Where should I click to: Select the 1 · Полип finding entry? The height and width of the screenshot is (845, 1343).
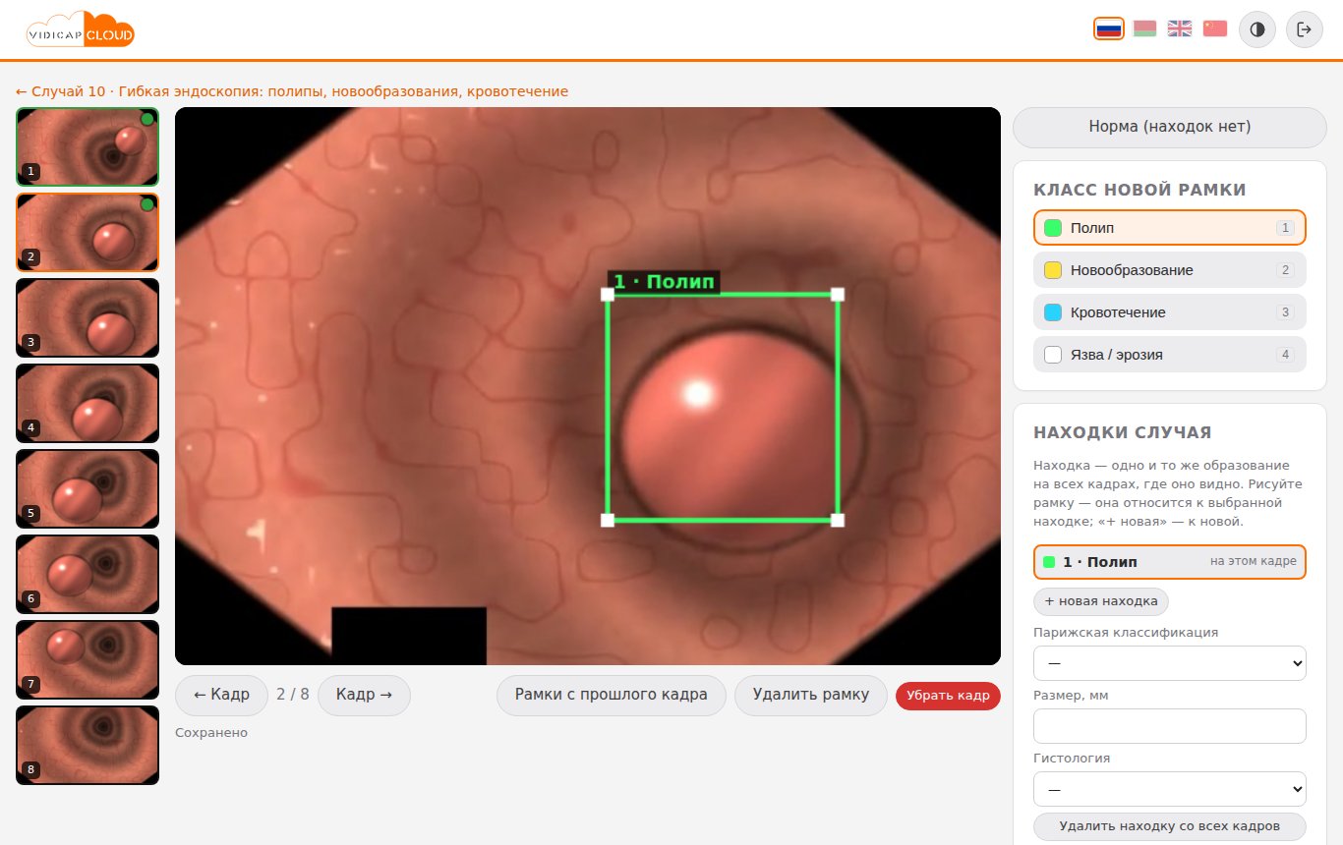pyautogui.click(x=1170, y=562)
